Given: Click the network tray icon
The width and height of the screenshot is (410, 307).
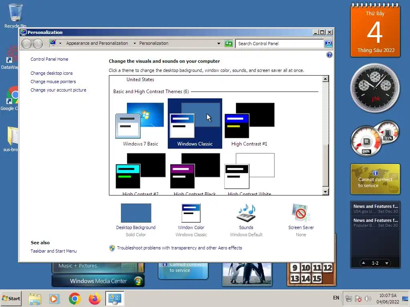Looking at the screenshot, I should click(x=349, y=299).
